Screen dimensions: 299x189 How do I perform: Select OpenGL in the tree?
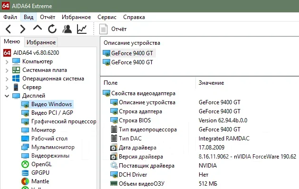pos(41,164)
